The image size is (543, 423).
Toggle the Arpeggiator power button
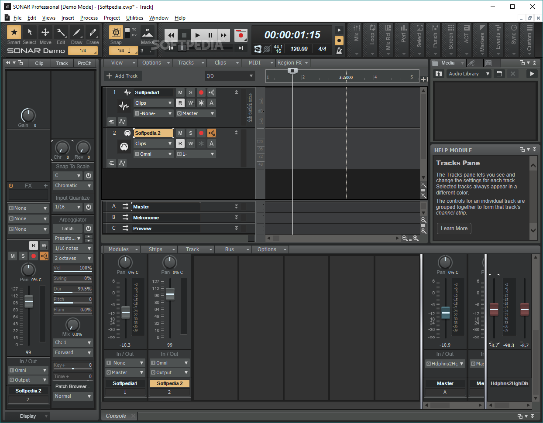[89, 229]
